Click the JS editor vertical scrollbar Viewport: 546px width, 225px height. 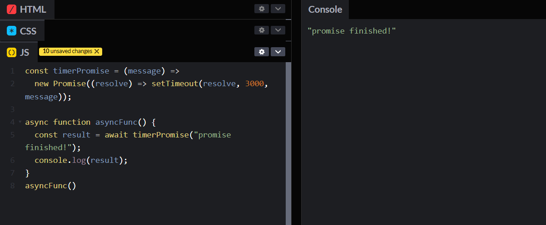[x=288, y=136]
